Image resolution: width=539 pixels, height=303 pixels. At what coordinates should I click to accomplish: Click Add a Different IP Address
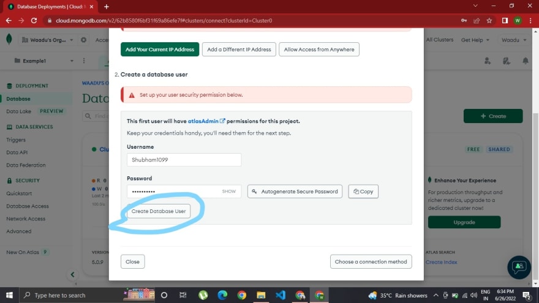click(x=239, y=50)
